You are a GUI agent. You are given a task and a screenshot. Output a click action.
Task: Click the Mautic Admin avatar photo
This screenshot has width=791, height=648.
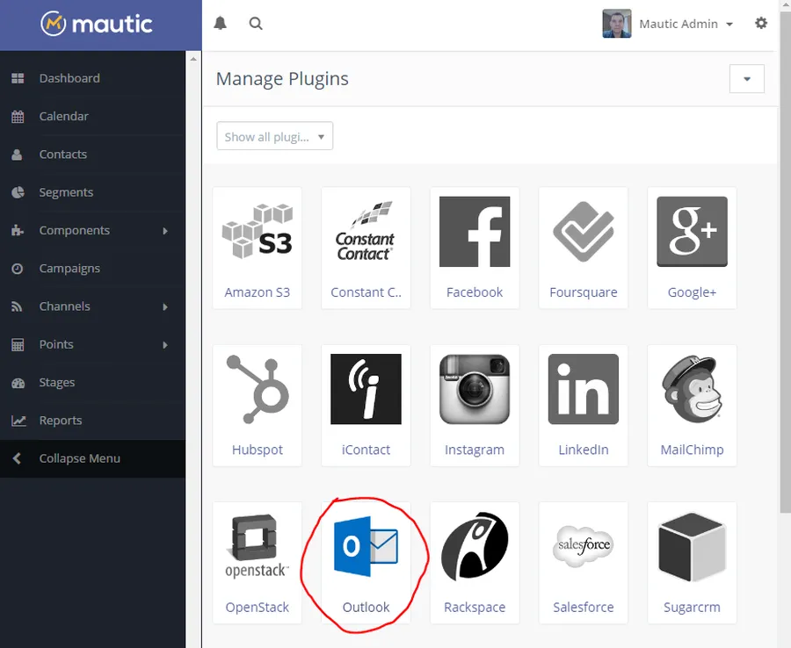[616, 23]
